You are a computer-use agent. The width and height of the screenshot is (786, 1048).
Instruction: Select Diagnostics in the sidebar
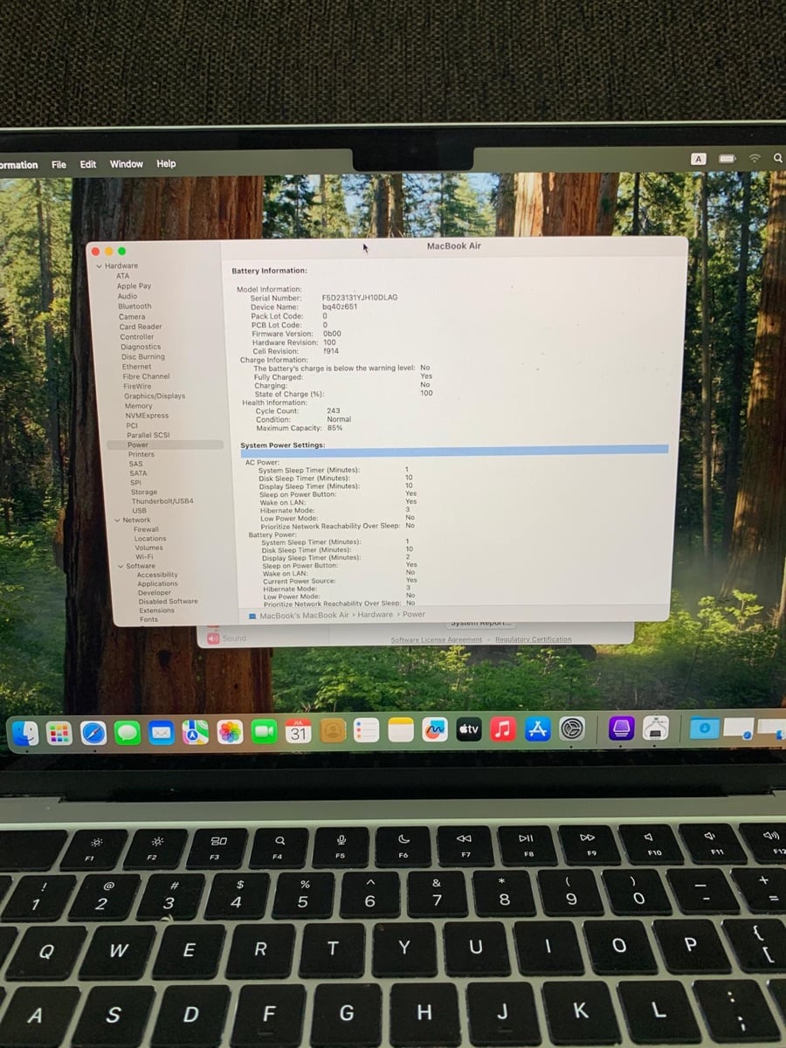[141, 347]
